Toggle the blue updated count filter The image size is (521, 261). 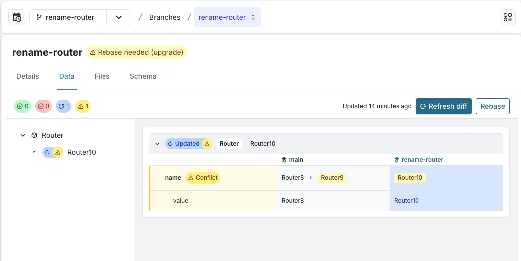click(64, 106)
